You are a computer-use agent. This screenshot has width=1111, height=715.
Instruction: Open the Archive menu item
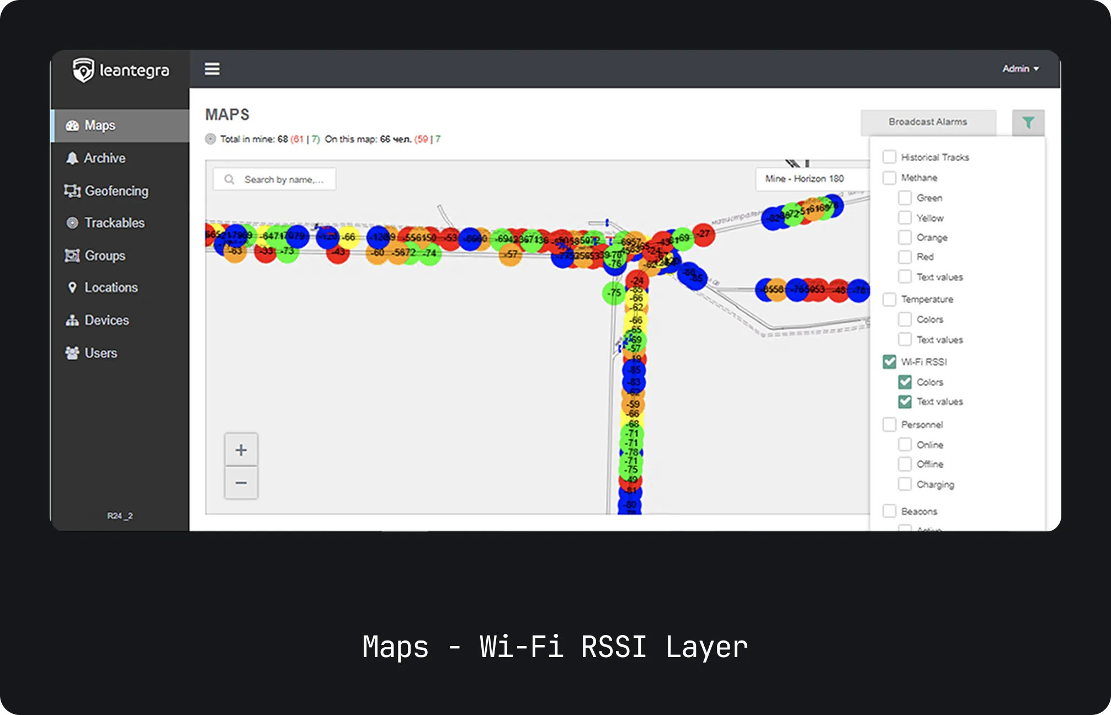(104, 158)
